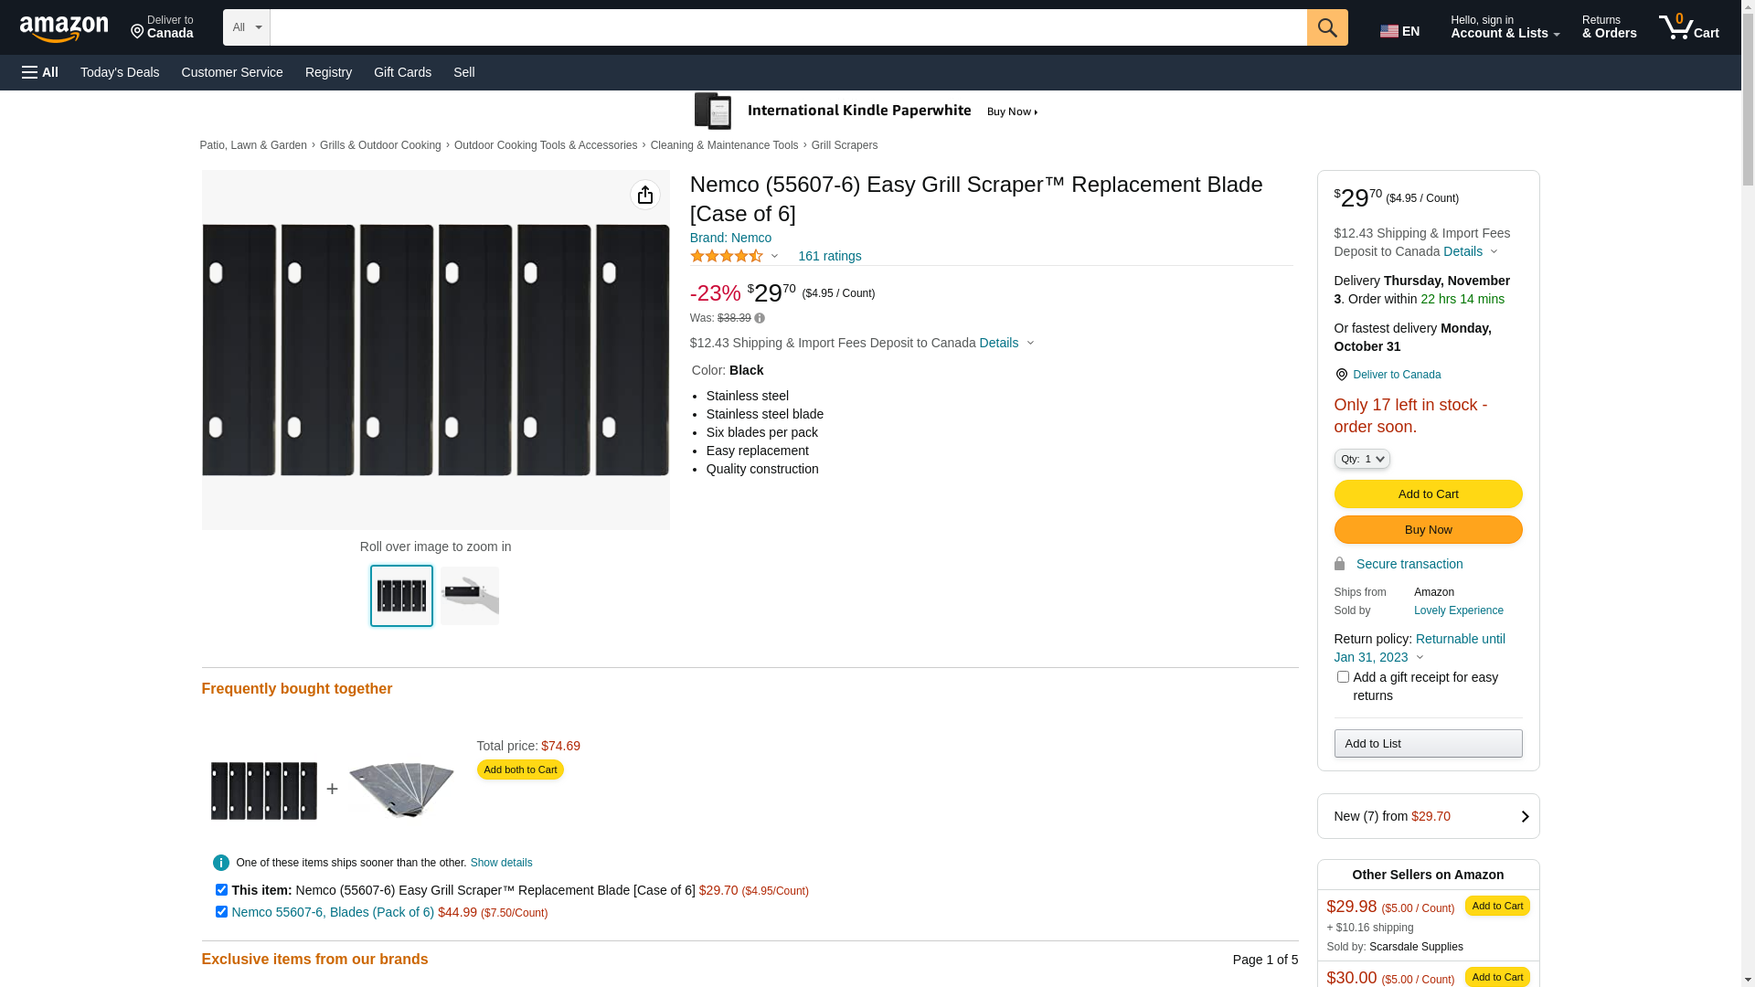Open the share icon on product image
1755x987 pixels.
644,195
